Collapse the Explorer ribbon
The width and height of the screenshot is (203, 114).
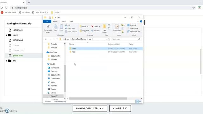pos(138,22)
